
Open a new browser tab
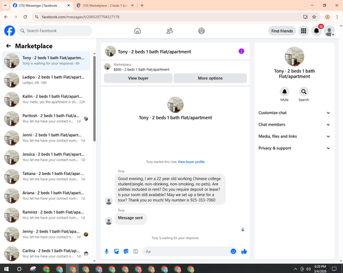click(142, 5)
